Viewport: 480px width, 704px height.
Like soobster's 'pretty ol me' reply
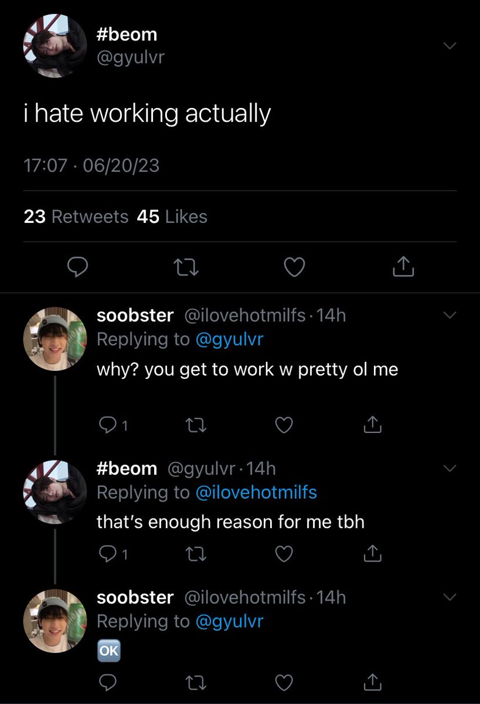284,425
